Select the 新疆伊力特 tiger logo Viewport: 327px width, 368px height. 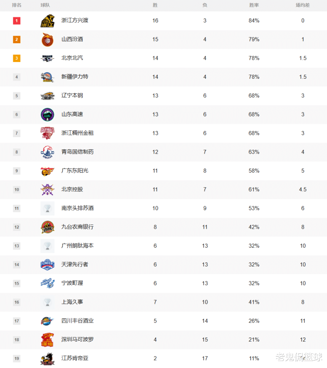(48, 77)
